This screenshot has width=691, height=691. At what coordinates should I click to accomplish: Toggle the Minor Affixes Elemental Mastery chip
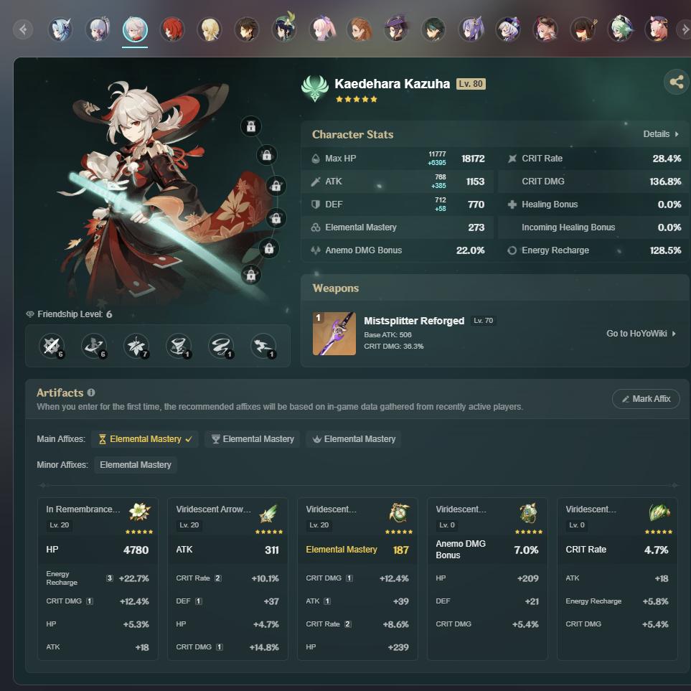click(x=136, y=465)
